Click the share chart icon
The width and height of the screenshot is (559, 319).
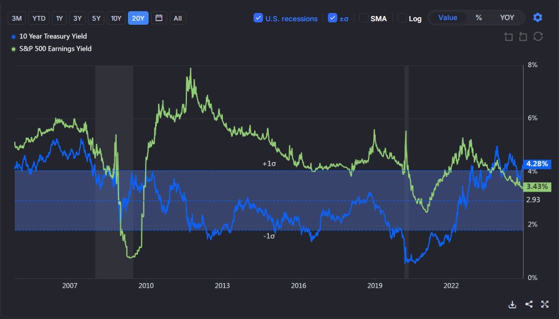coord(529,304)
